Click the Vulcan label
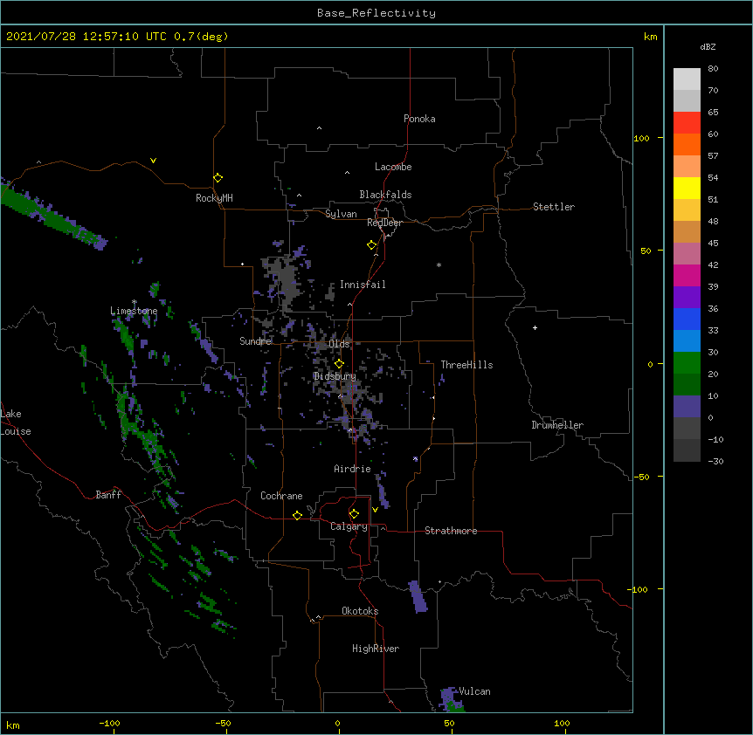This screenshot has width=753, height=735. point(474,691)
